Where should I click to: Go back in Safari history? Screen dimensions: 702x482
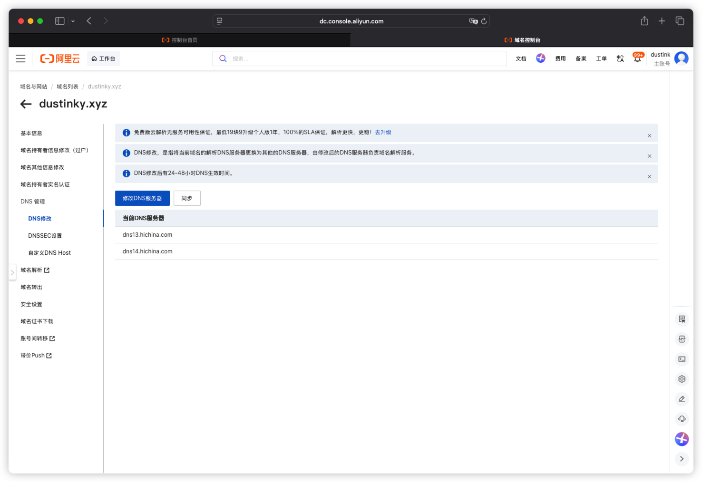pos(89,21)
